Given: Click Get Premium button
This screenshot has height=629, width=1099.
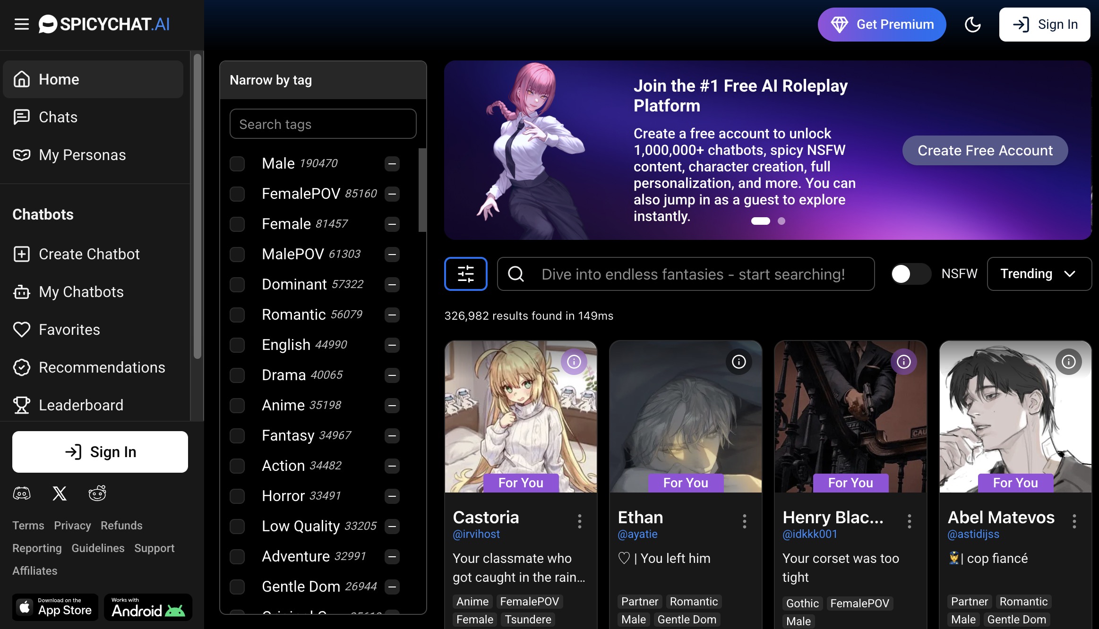Looking at the screenshot, I should coord(882,25).
